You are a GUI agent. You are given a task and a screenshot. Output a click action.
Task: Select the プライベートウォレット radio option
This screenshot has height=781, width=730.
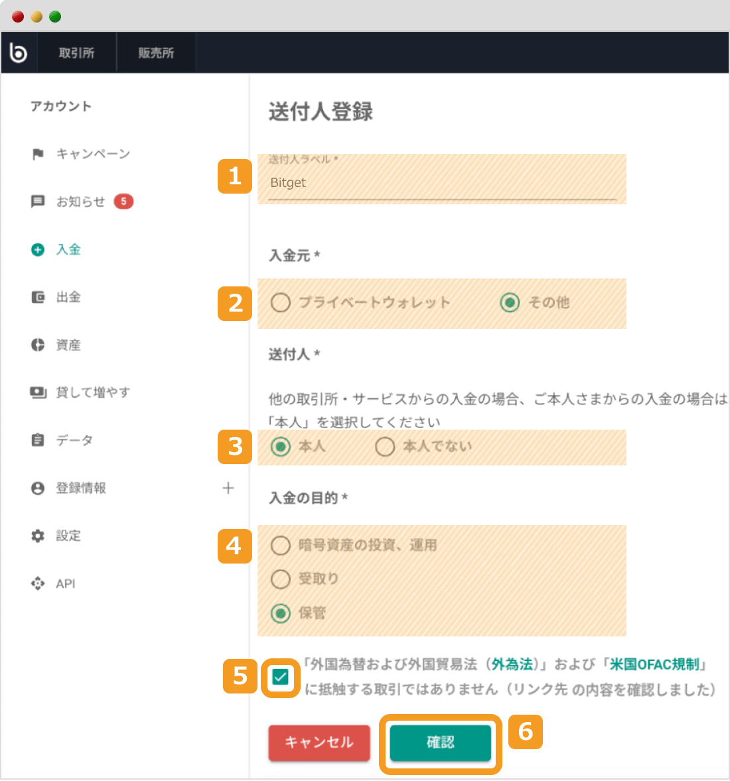click(x=281, y=302)
